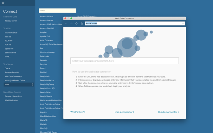Image resolution: width=213 pixels, height=133 pixels.
Task: Select Tableau Server under Search for Data
Action: [11, 21]
